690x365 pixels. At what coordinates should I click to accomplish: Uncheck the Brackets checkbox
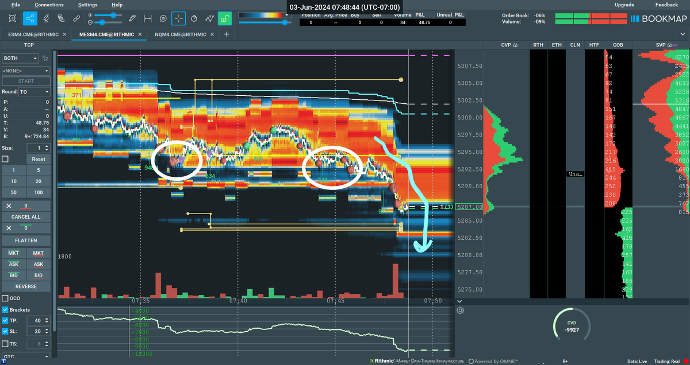pos(5,309)
